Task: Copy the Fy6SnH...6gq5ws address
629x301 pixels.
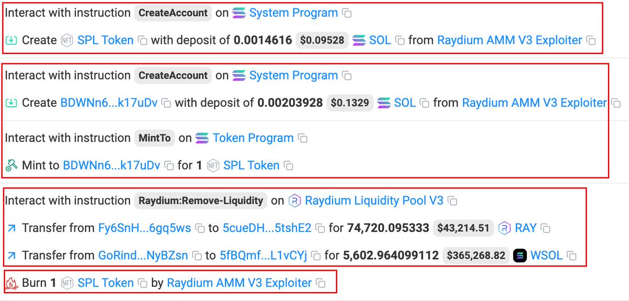Action: click(200, 228)
